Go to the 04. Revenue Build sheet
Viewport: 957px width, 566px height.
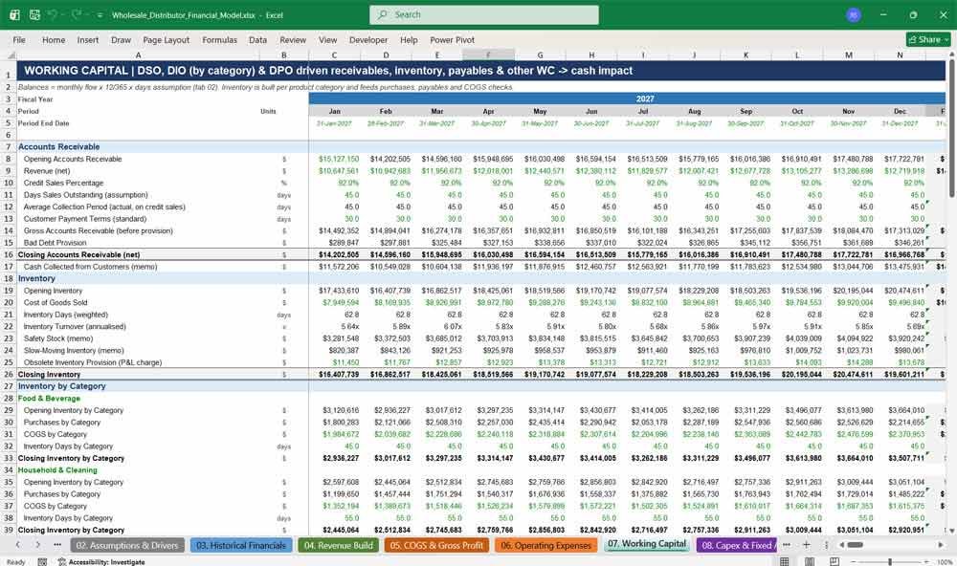click(x=338, y=545)
